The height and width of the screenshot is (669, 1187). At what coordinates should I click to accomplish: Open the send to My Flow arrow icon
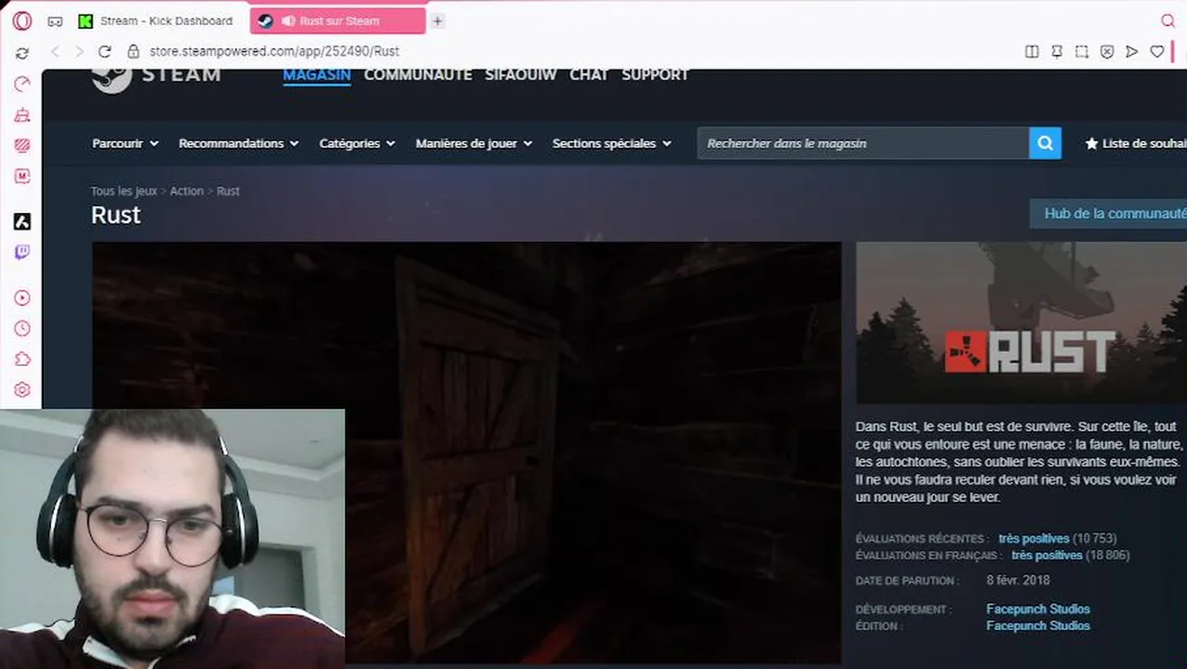1132,52
